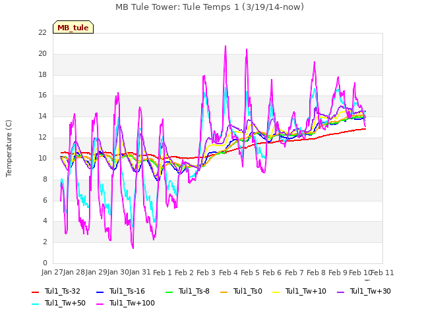Click the Jan 28 x-axis label
This screenshot has height=316, width=422.
pyautogui.click(x=74, y=272)
